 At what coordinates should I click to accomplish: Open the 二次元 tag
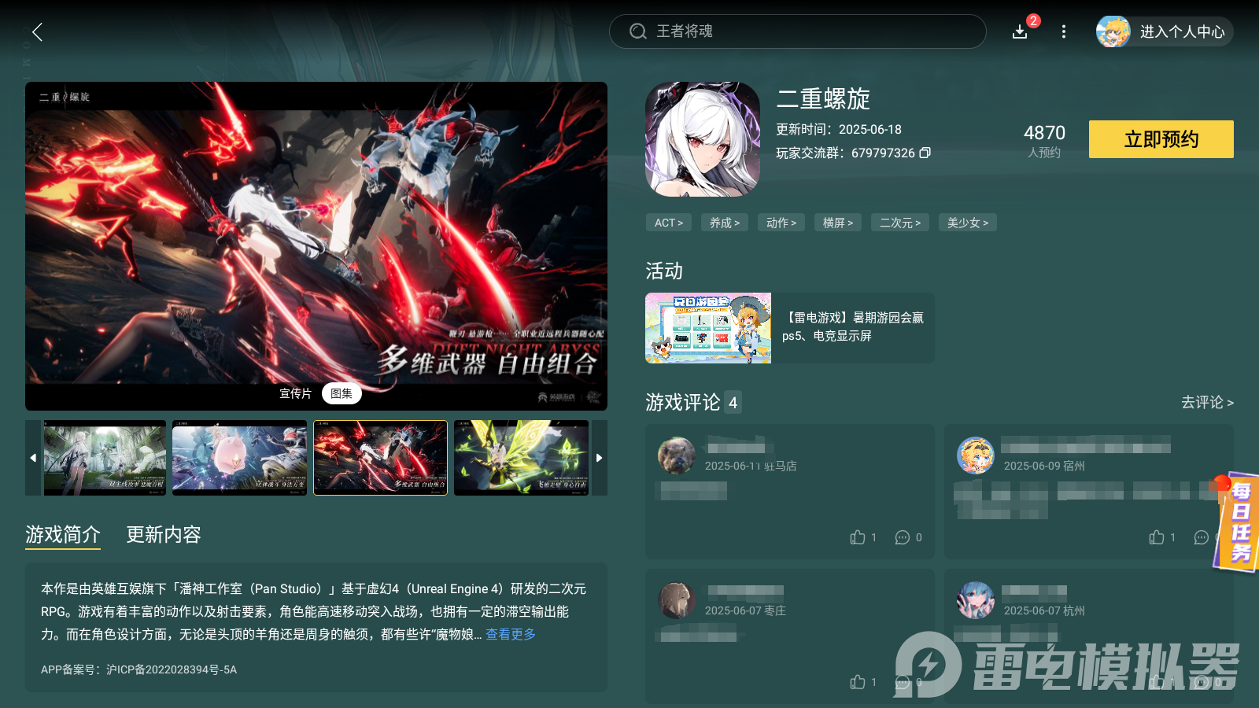coord(900,223)
